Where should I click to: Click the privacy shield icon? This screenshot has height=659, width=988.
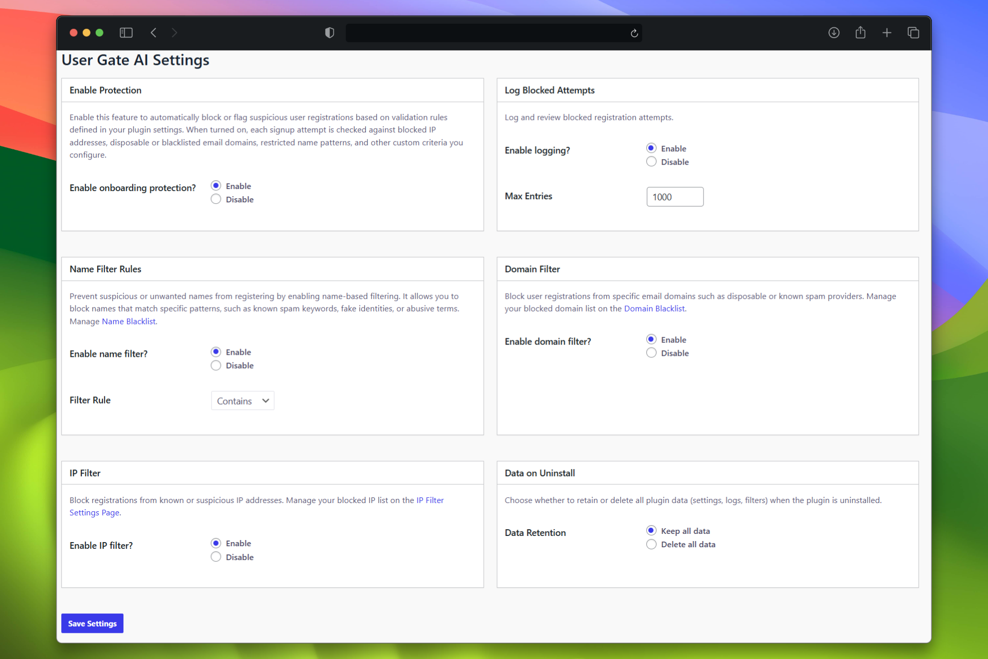[329, 33]
